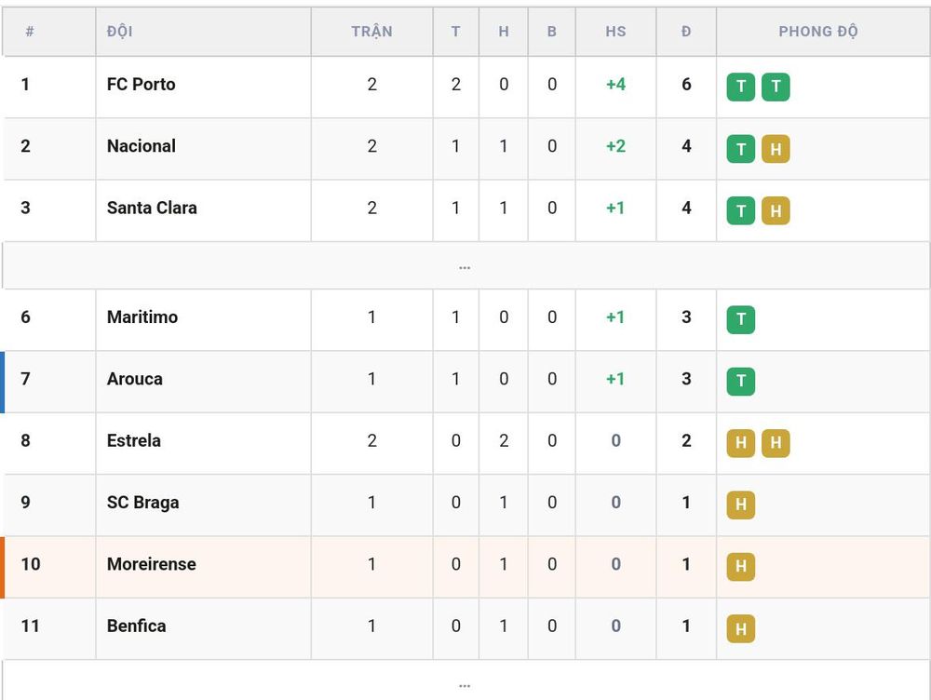Open the FC Porto team link
Image resolution: width=931 pixels, height=700 pixels.
pyautogui.click(x=142, y=85)
